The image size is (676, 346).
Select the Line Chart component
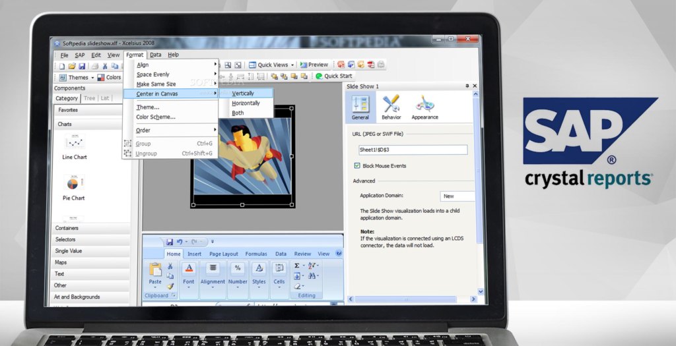(x=75, y=144)
